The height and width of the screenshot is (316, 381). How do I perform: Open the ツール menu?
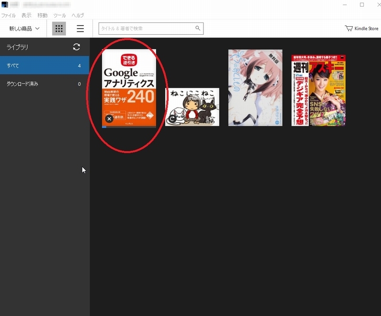60,15
